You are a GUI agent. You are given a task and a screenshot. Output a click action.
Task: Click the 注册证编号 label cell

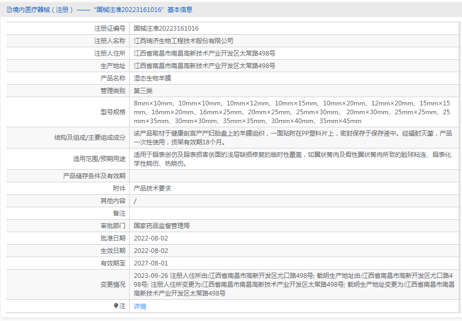pyautogui.click(x=109, y=29)
